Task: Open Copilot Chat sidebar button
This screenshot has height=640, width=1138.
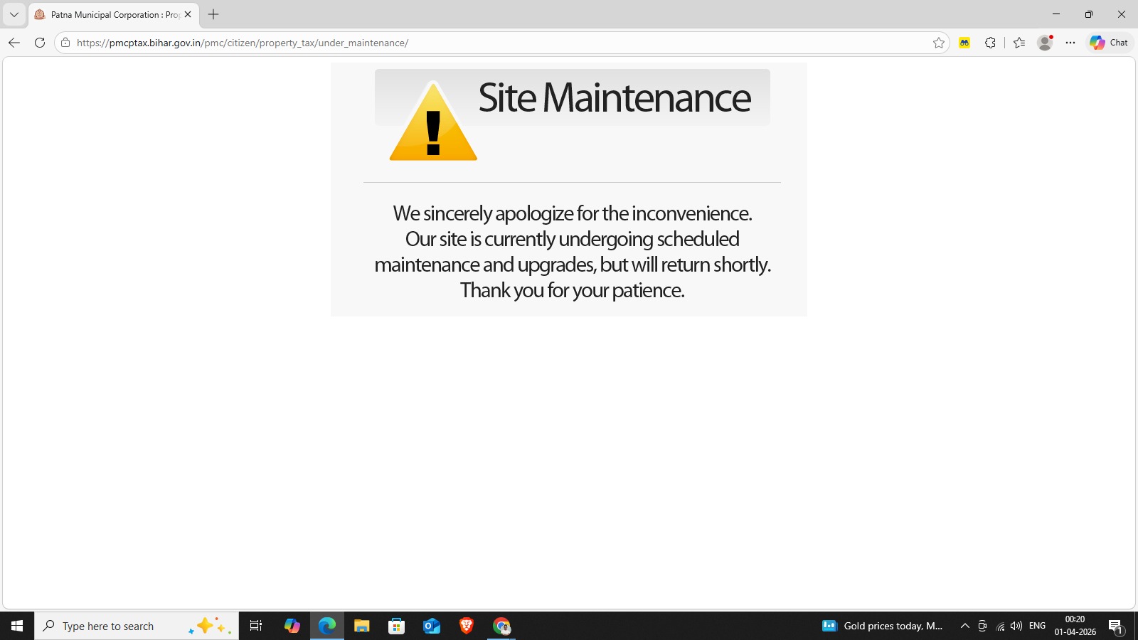Action: tap(1109, 43)
